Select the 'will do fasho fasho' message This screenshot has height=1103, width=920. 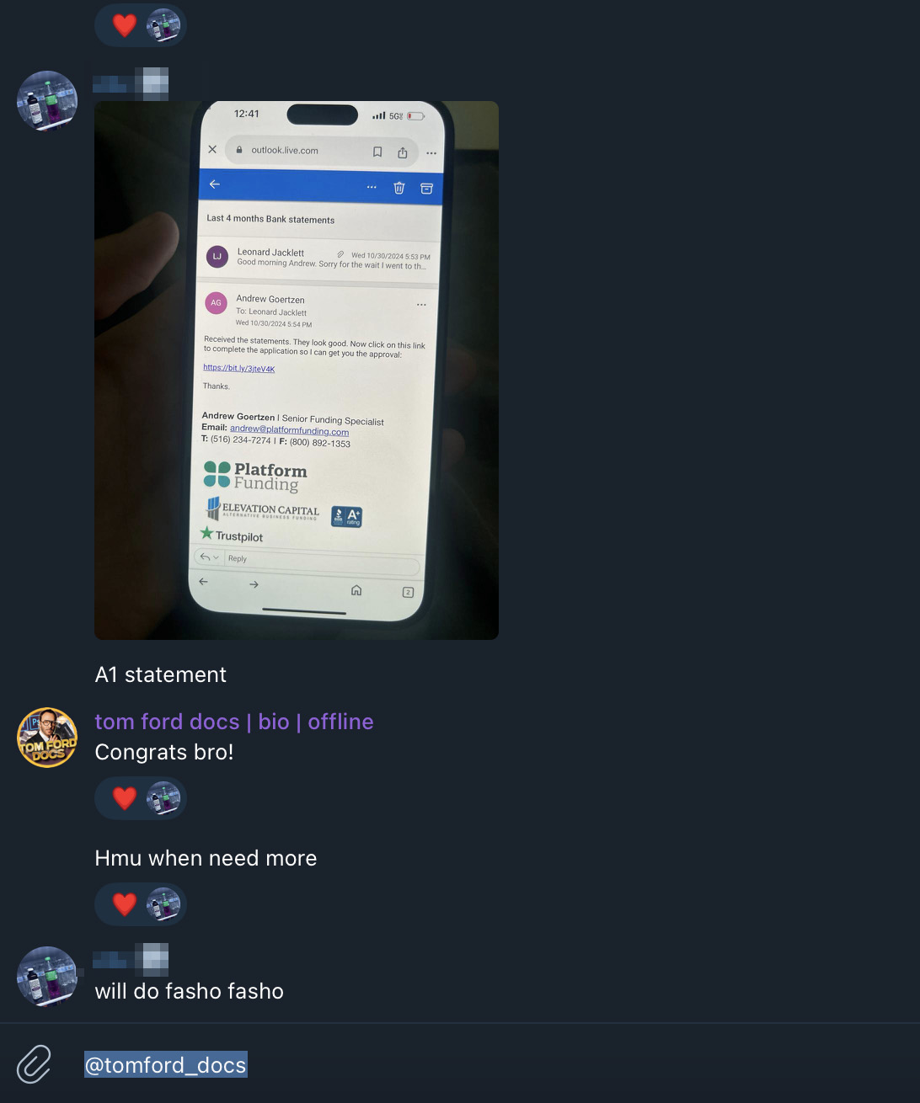coord(190,991)
